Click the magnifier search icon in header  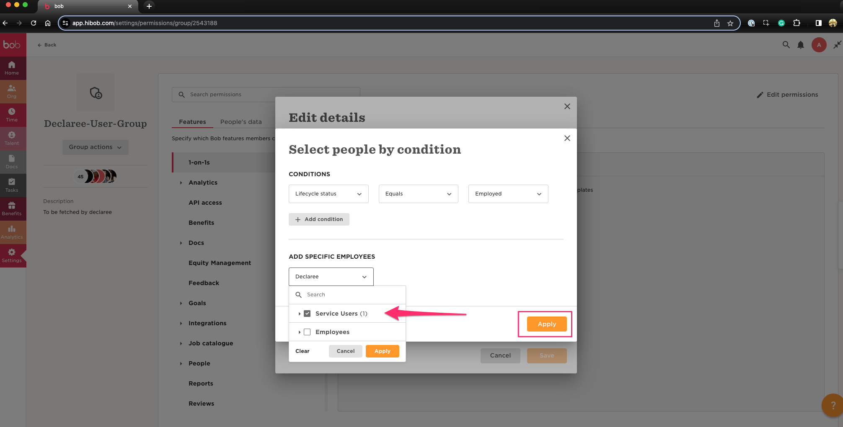click(786, 45)
